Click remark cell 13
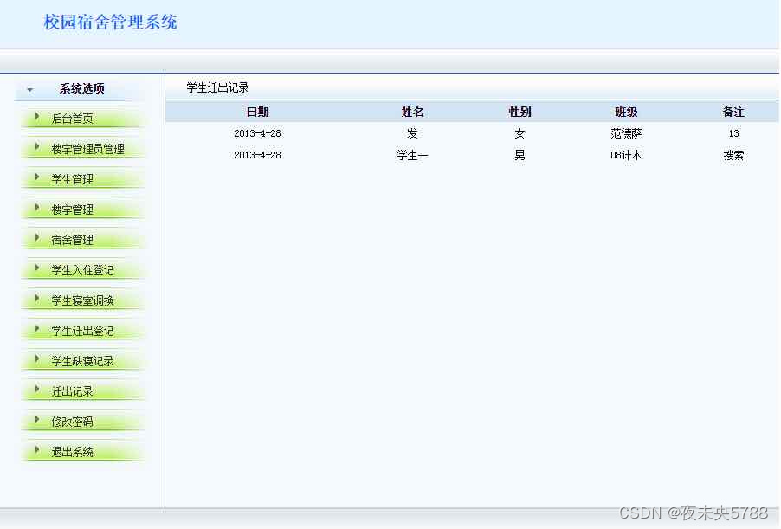 coord(733,133)
